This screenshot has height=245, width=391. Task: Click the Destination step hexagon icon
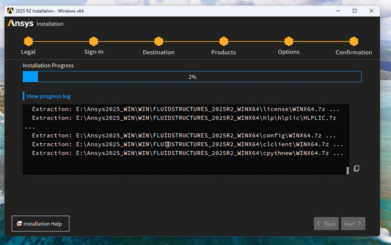159,41
